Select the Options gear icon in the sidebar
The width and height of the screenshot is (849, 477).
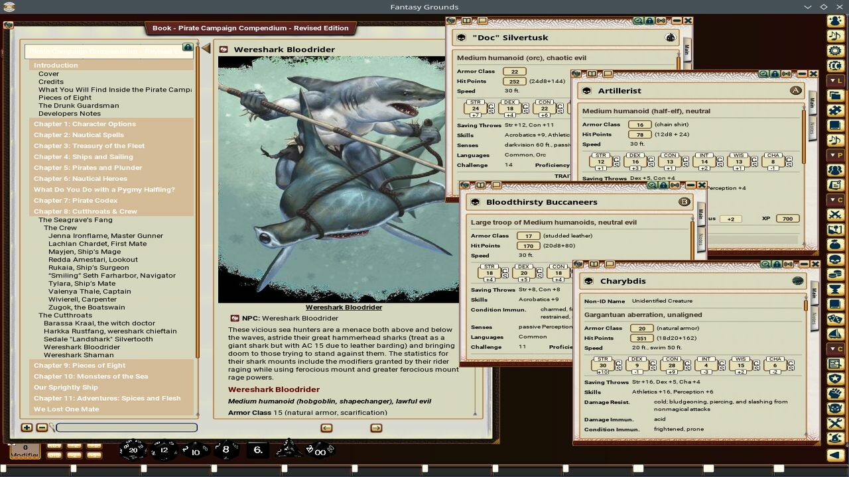click(x=834, y=50)
